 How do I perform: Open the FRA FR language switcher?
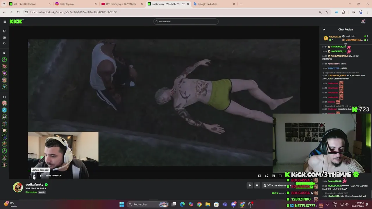click(335, 204)
